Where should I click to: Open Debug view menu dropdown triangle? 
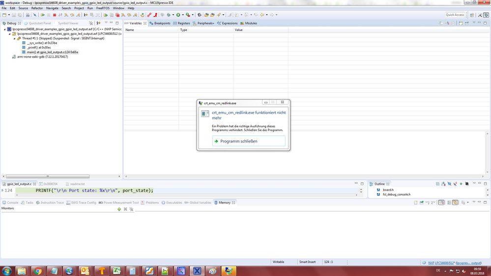click(106, 23)
